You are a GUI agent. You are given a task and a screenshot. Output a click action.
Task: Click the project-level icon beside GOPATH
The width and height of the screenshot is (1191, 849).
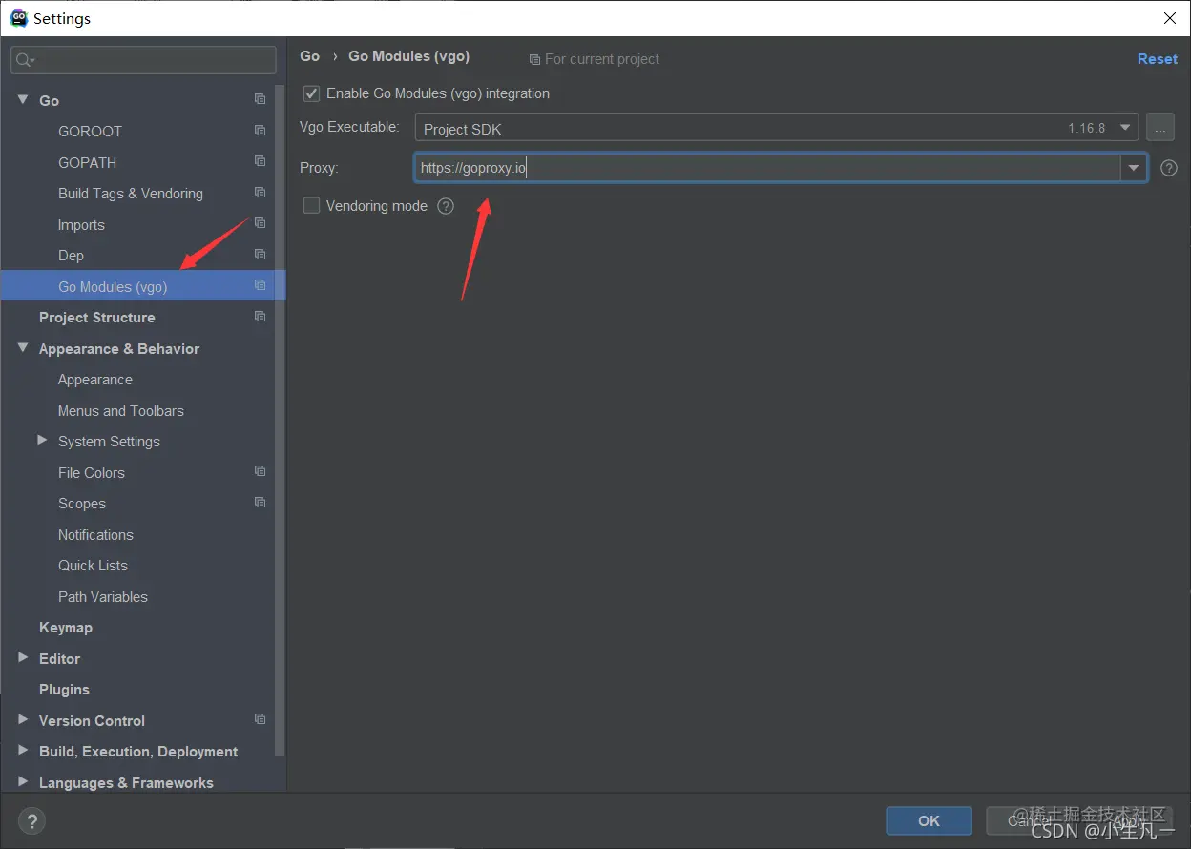click(x=260, y=161)
